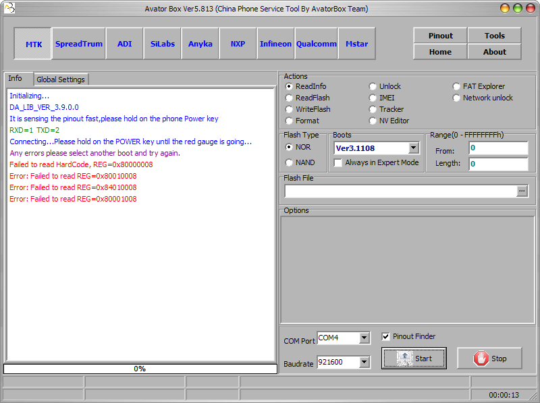The width and height of the screenshot is (540, 403).
Task: Open the Pinout page
Action: coord(441,36)
